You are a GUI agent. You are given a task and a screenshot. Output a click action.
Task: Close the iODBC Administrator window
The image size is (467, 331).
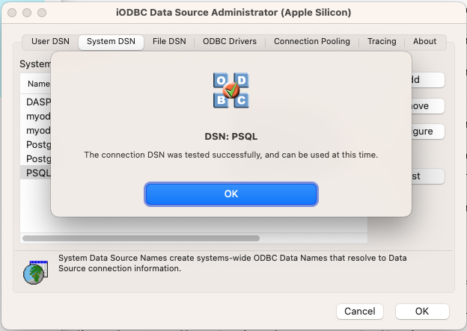click(x=11, y=13)
